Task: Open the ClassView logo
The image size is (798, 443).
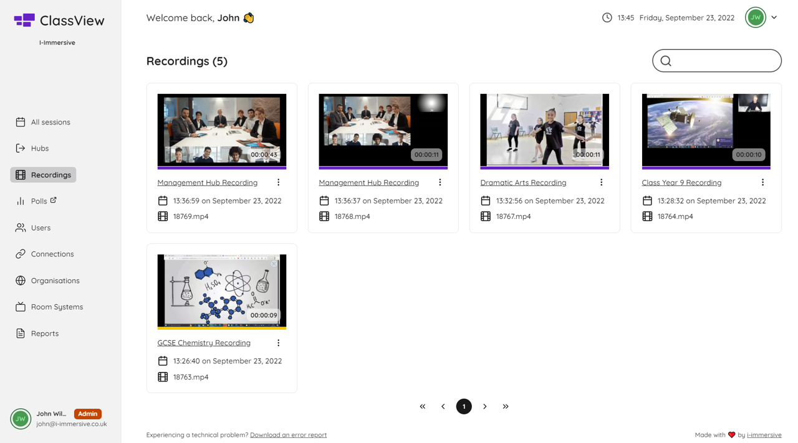Action: pyautogui.click(x=59, y=20)
